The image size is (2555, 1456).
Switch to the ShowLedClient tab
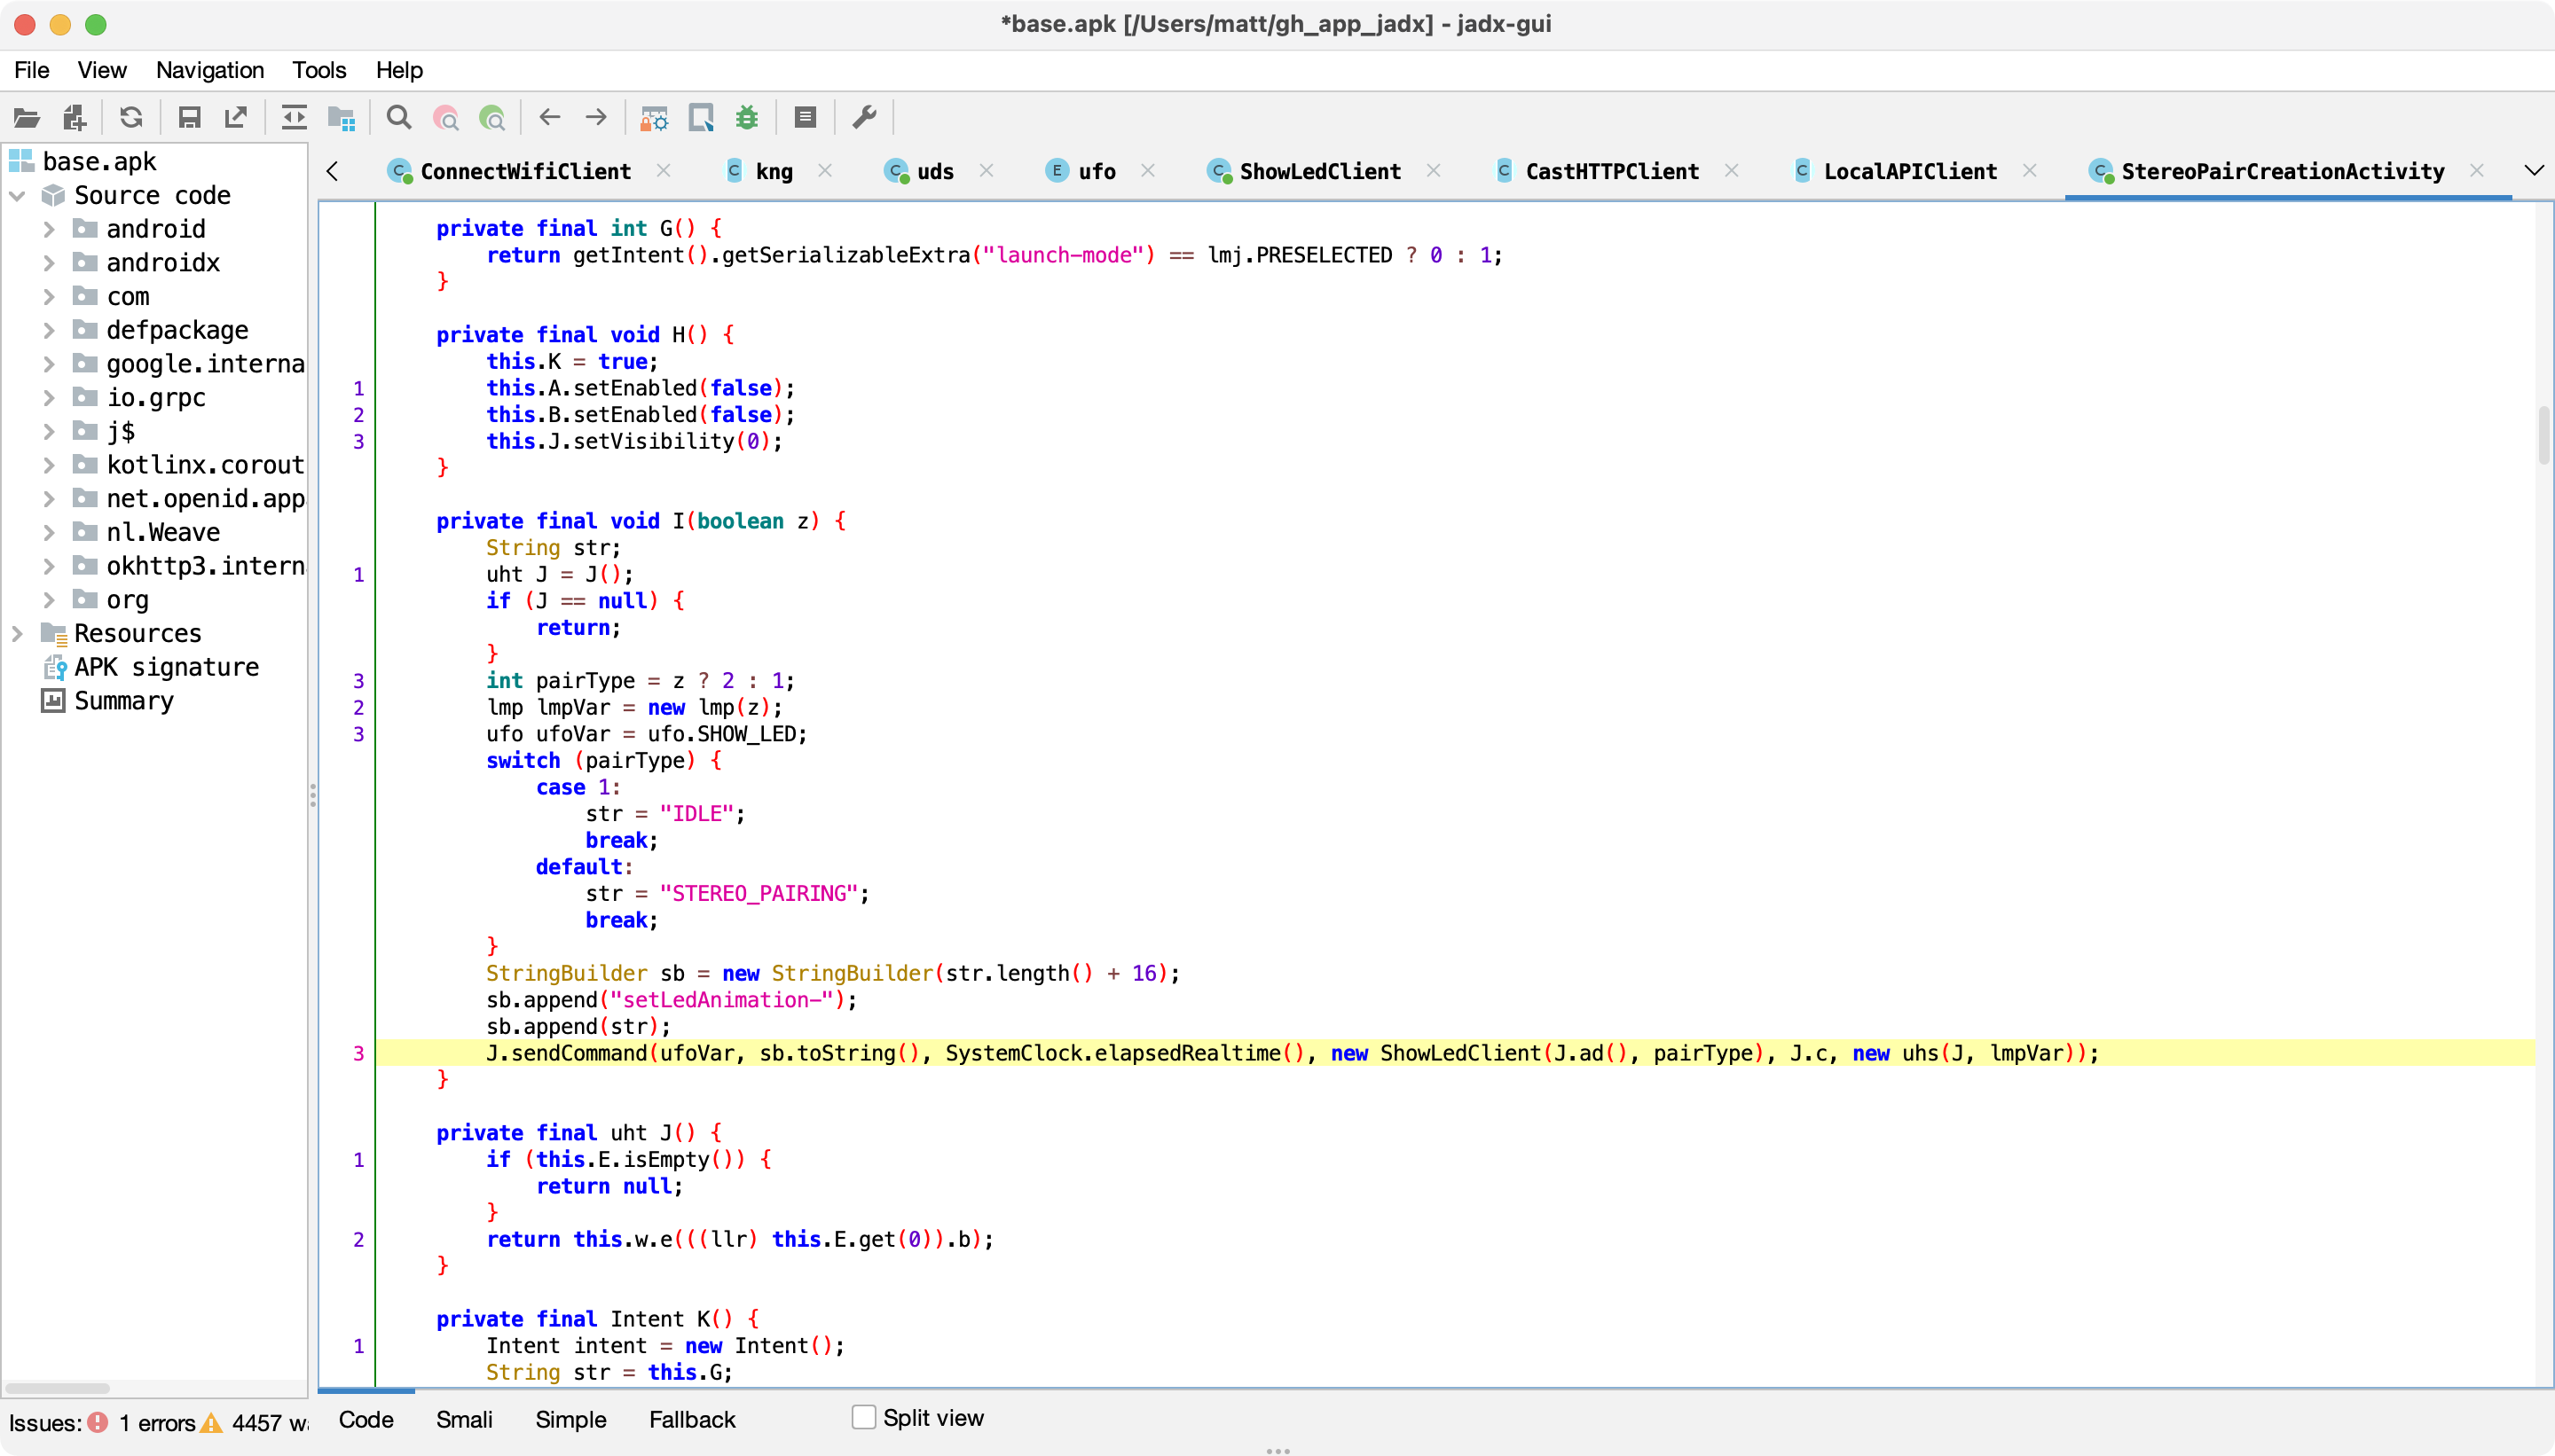1318,172
